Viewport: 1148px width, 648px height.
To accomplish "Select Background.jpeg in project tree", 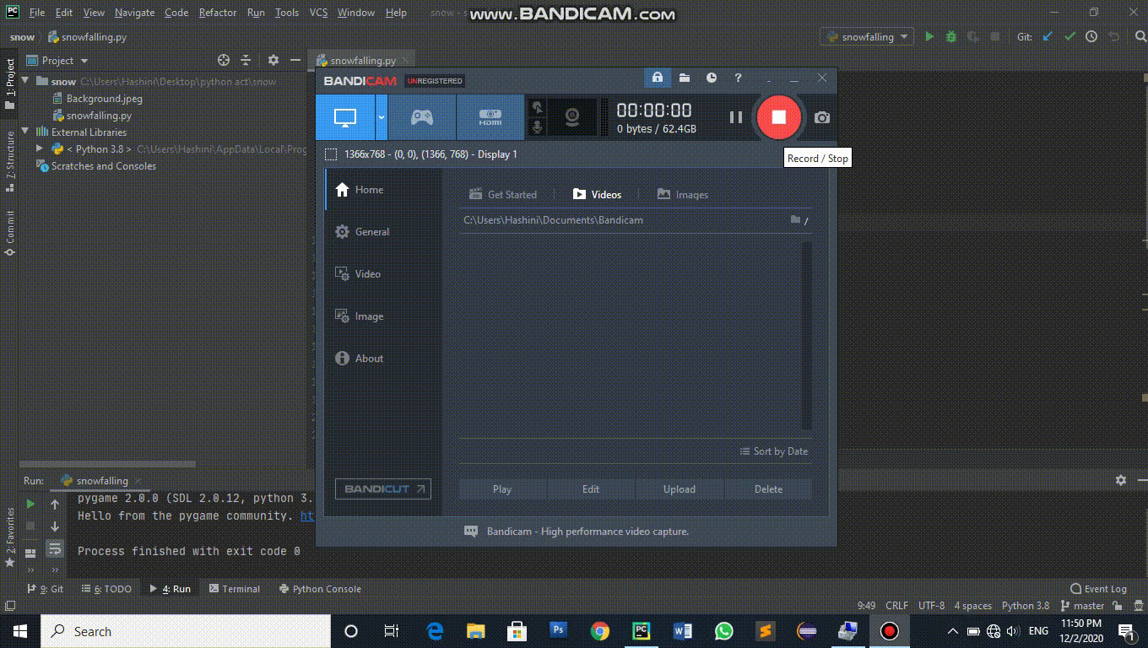I will 97,99.
